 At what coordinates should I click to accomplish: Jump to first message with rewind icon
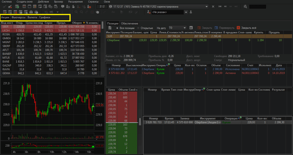click(x=220, y=6)
